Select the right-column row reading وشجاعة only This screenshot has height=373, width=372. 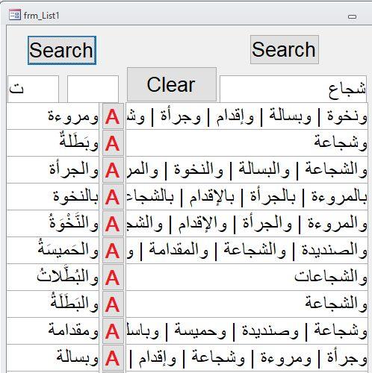[247, 143]
